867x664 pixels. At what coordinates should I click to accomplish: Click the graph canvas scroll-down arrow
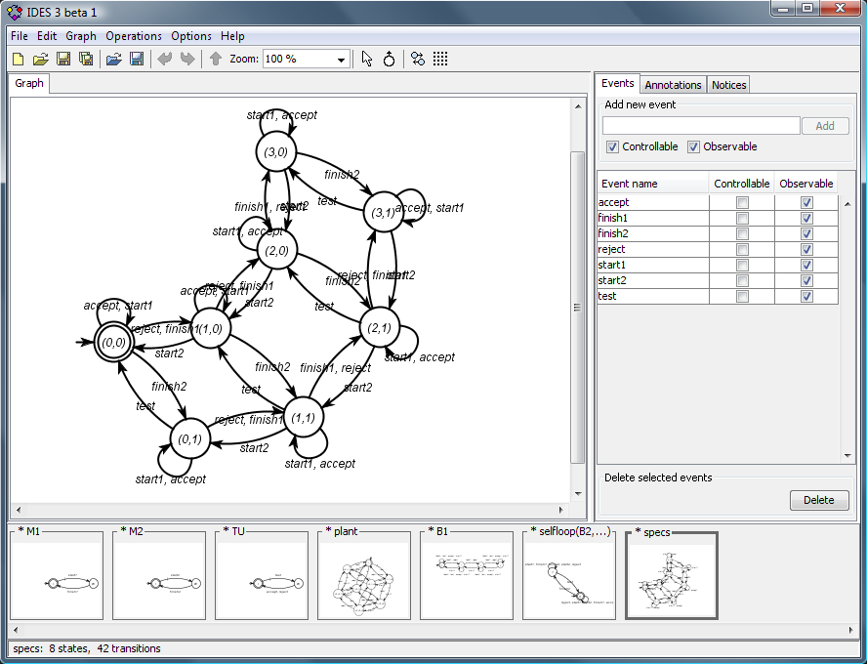pyautogui.click(x=578, y=494)
